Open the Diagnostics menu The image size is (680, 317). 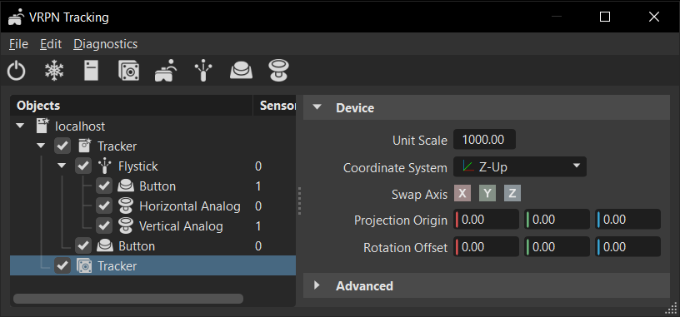point(105,44)
